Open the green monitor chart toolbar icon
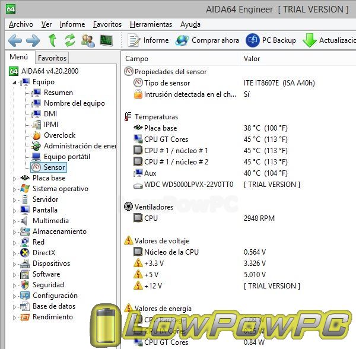 point(106,40)
